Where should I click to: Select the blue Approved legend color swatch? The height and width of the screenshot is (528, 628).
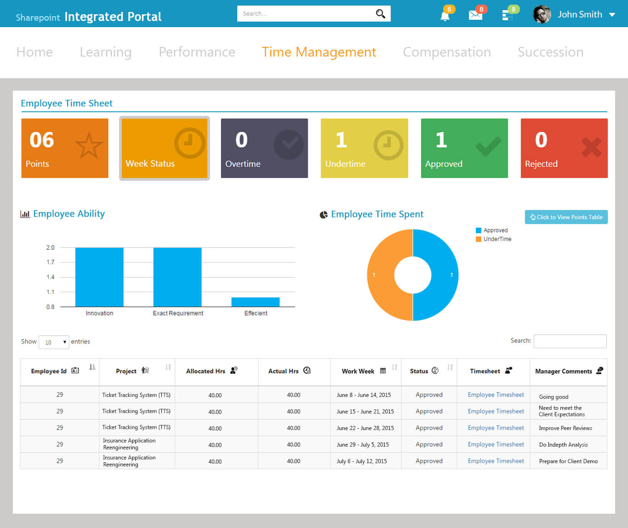(480, 230)
